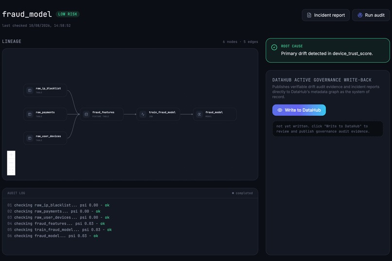
Task: Fit the lineage graph to view
Action: (11, 171)
